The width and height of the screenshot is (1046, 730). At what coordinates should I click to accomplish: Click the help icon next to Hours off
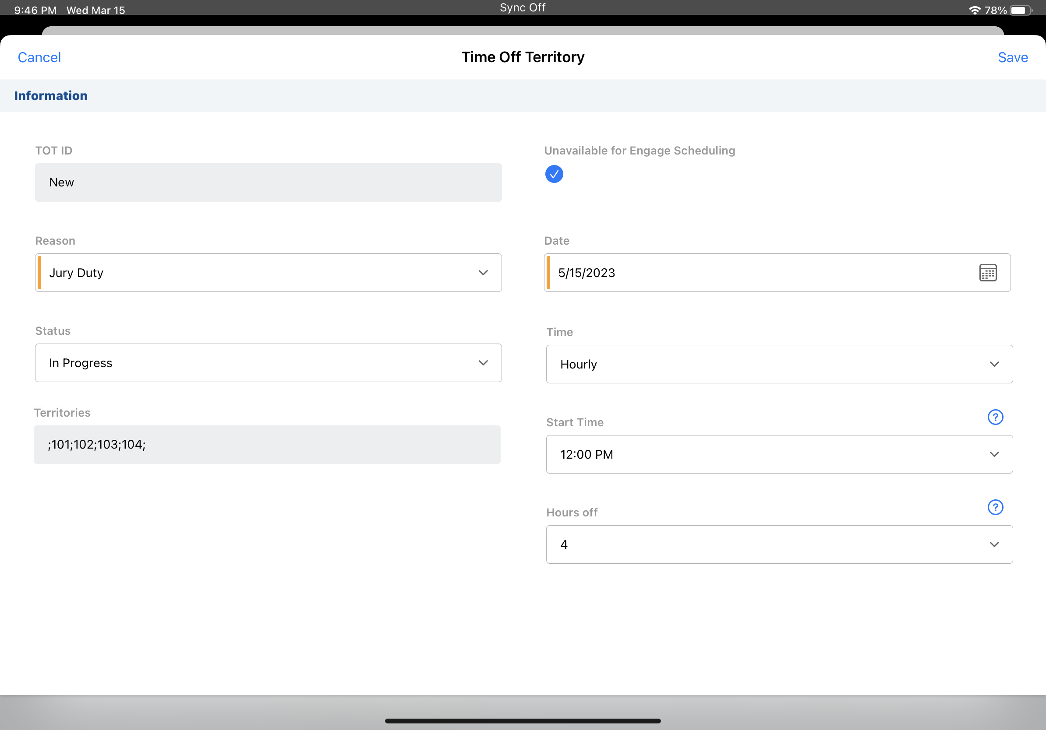996,507
